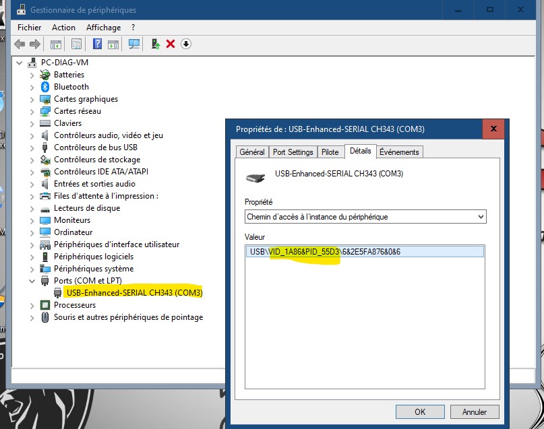Expand the Contrôleurs de bus USB node
This screenshot has height=429, width=544.
(x=32, y=147)
